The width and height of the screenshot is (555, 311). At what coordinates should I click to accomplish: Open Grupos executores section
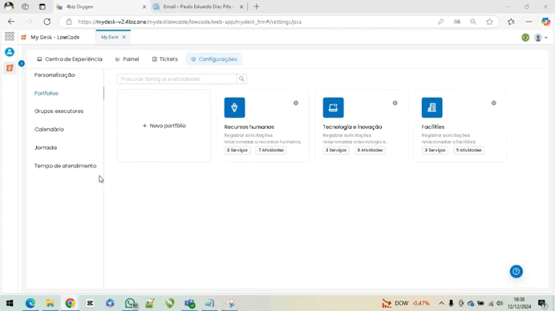tap(59, 111)
